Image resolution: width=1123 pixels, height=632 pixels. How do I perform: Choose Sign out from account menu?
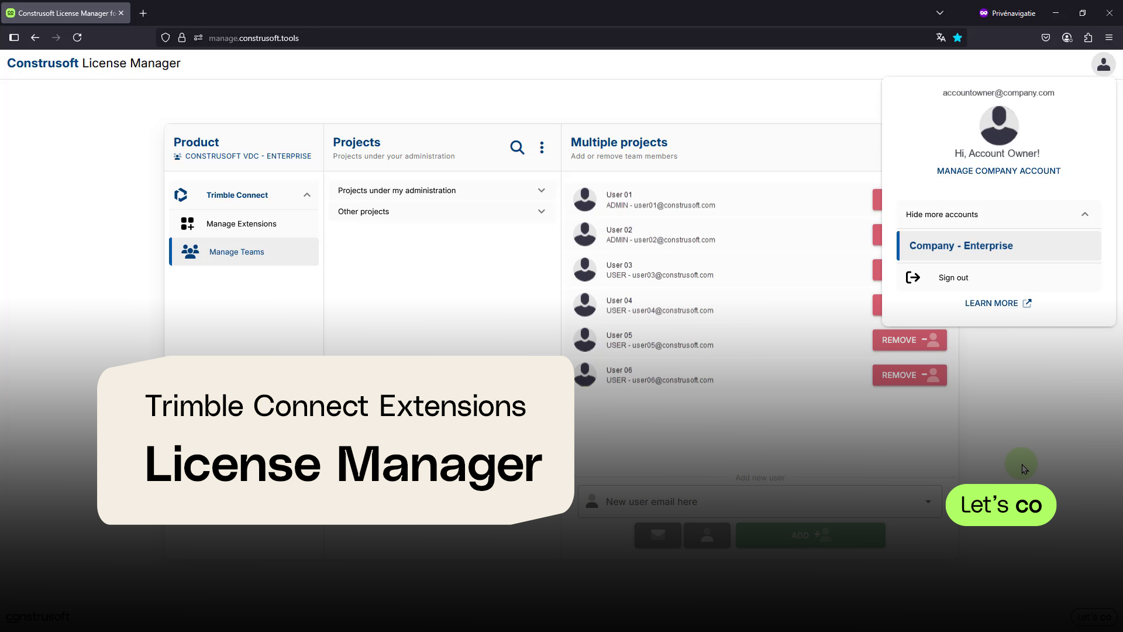[x=998, y=277]
